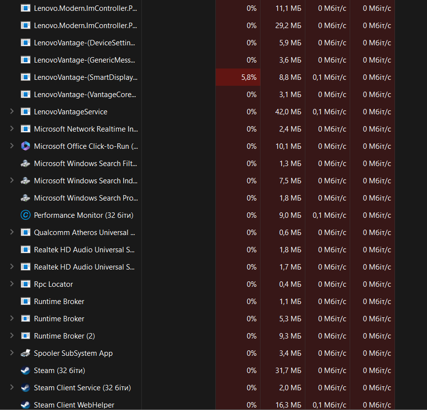Expand the LenovoVantageService process group
The width and height of the screenshot is (427, 410).
12,111
